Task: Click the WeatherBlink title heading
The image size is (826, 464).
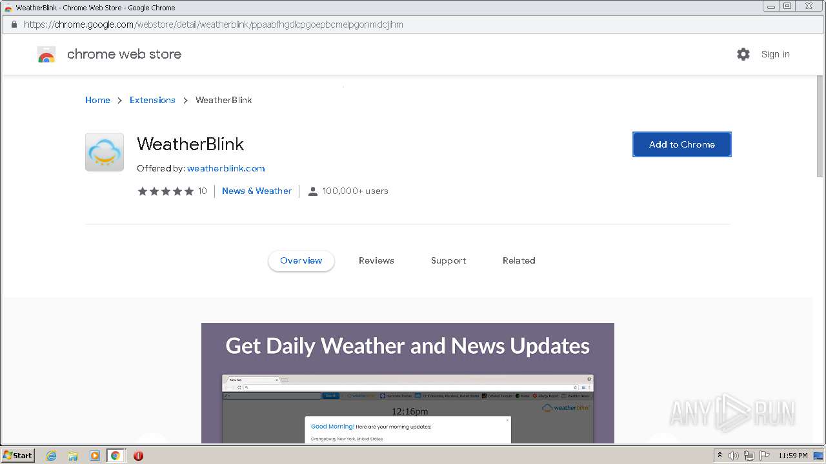Action: pyautogui.click(x=190, y=144)
